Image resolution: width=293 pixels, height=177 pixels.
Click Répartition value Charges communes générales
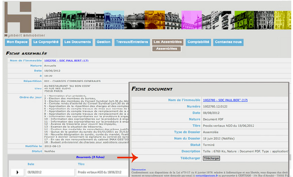(x=72, y=81)
